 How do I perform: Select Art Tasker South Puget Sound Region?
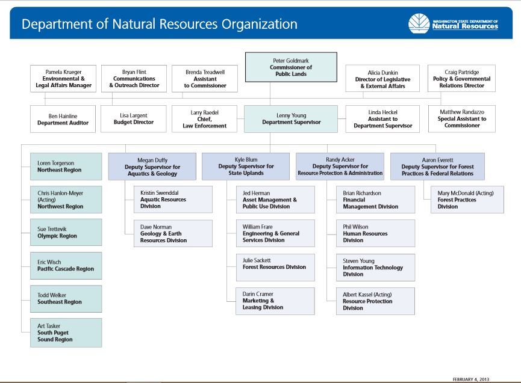(66, 333)
